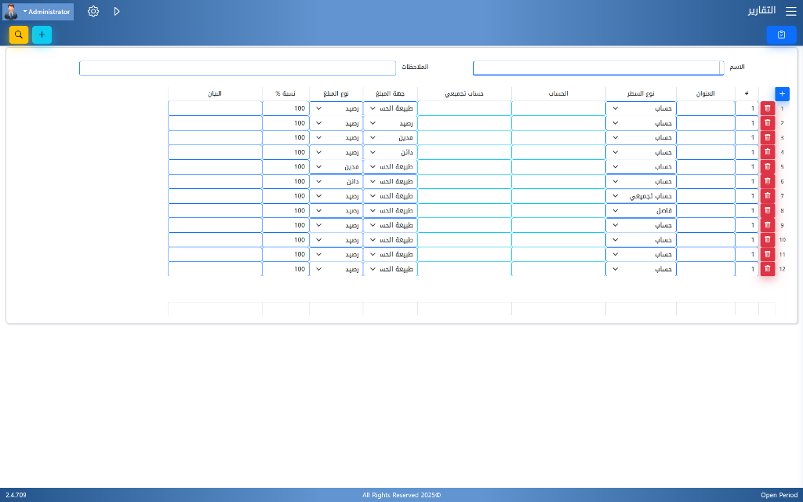Focus the الملاحظات notes input field

[237, 68]
